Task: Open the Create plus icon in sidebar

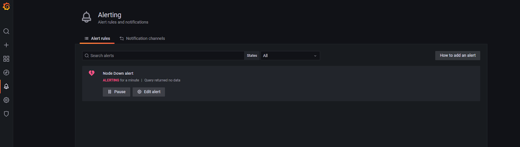Action: coord(6,45)
